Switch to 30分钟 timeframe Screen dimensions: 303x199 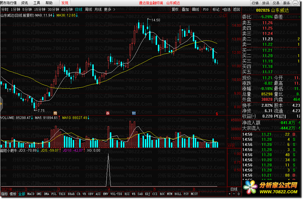[53, 9]
